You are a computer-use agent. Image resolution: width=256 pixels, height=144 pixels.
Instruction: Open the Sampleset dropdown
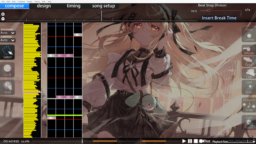(8, 33)
